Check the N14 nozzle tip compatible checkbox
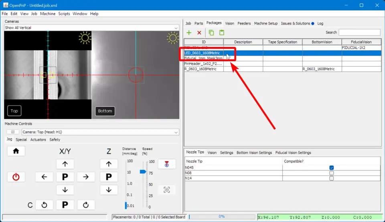Screen dimensions: 385x222 [x=331, y=178]
